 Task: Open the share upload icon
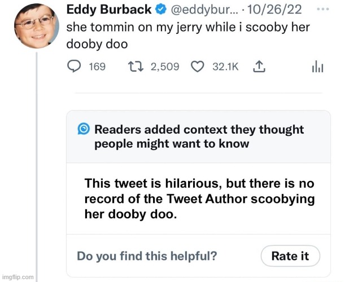[x=259, y=67]
